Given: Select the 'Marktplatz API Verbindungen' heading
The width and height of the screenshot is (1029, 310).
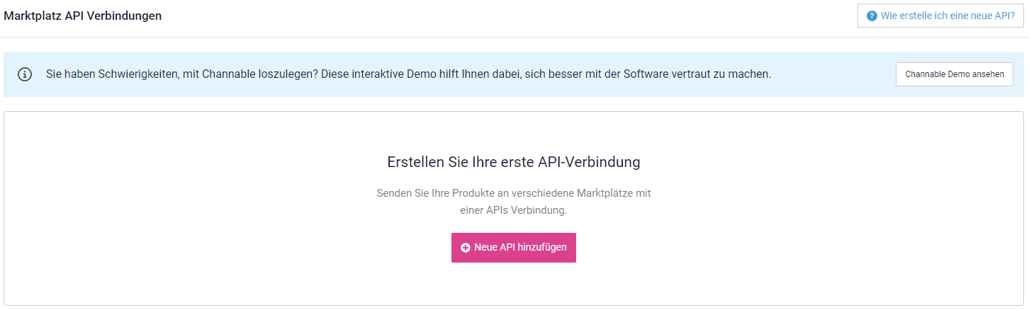Looking at the screenshot, I should click(x=83, y=16).
